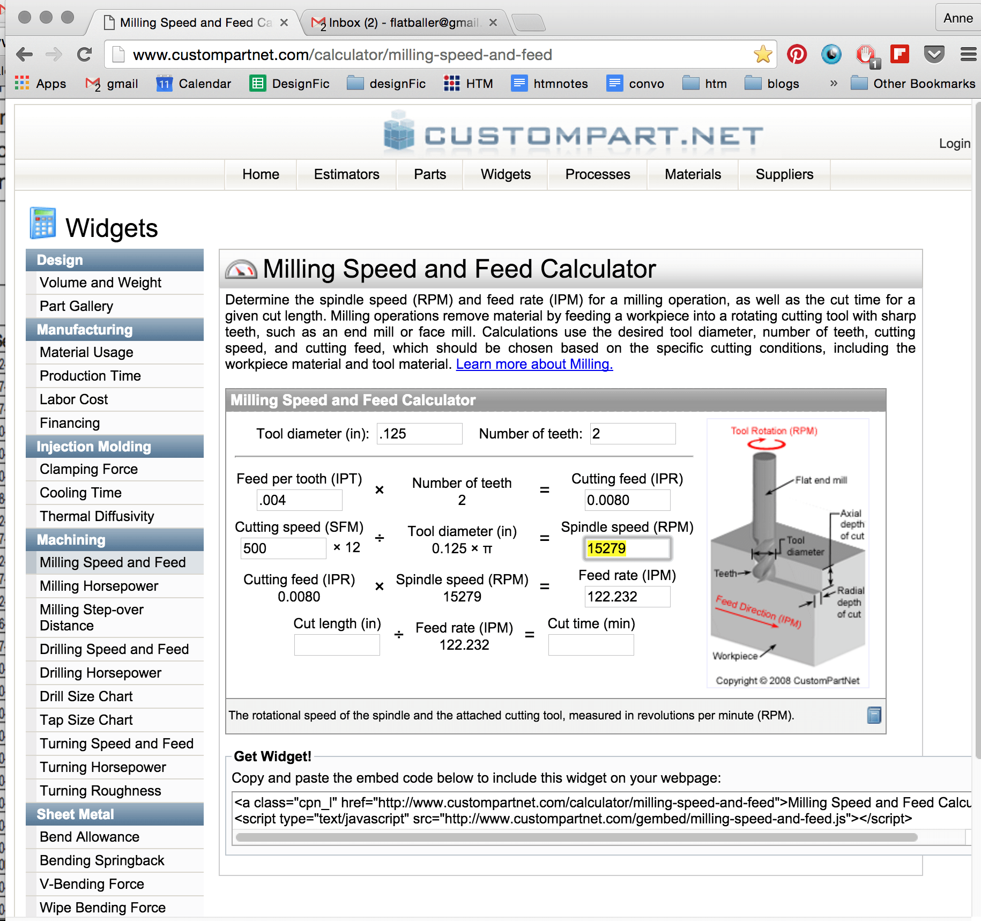Click the Login link
This screenshot has height=921, width=981.
954,144
